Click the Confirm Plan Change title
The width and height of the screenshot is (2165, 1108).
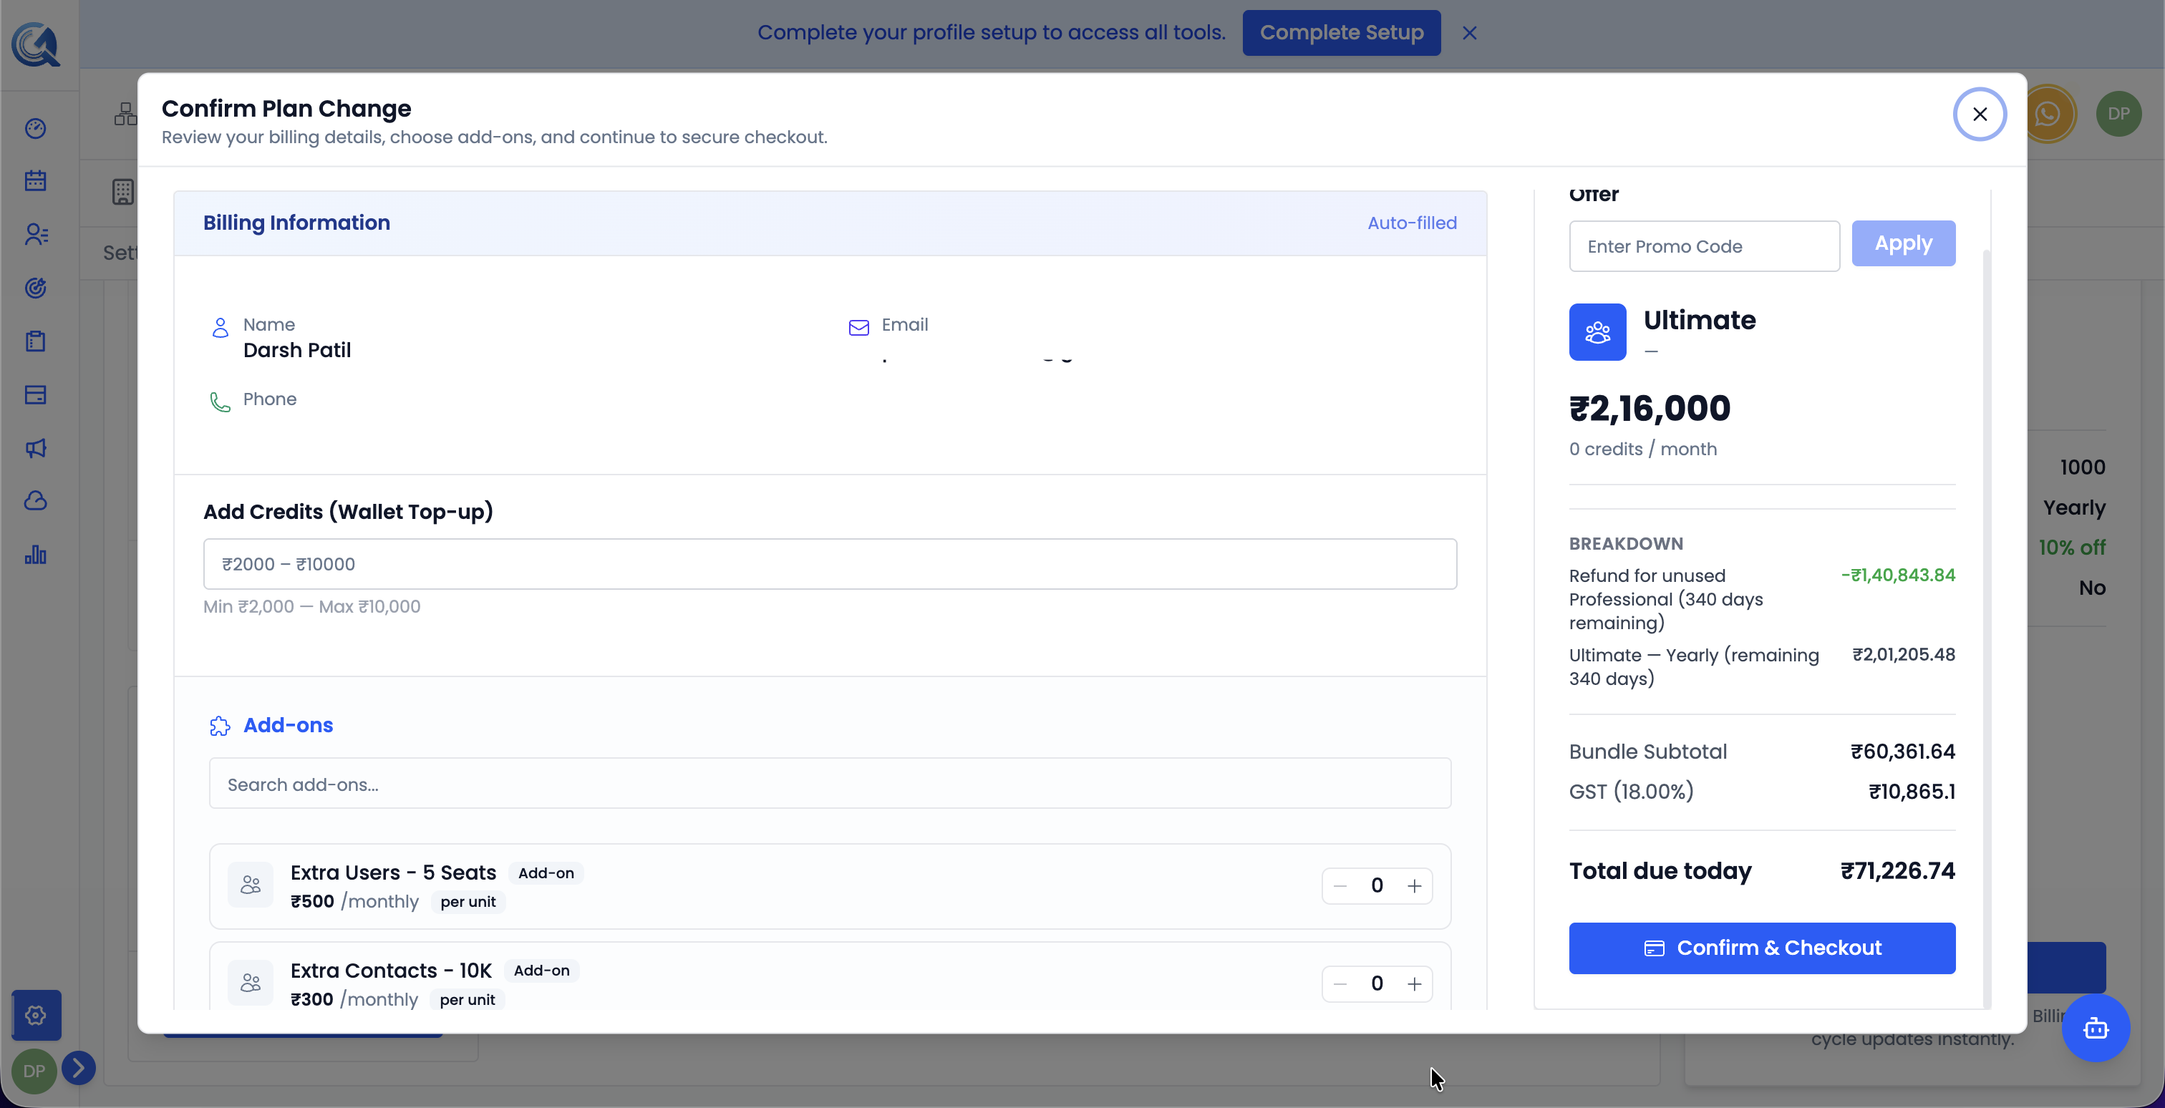pyautogui.click(x=286, y=108)
